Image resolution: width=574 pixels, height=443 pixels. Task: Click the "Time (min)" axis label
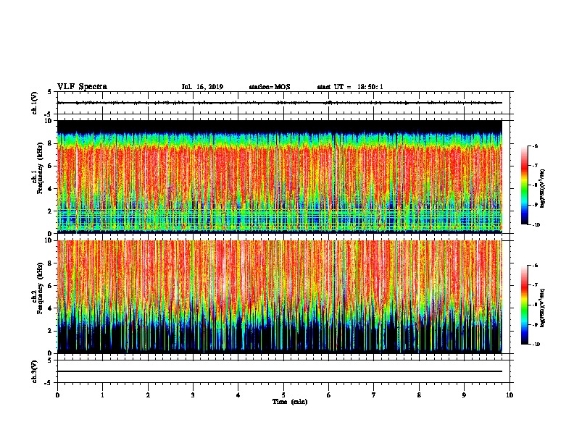pyautogui.click(x=290, y=402)
